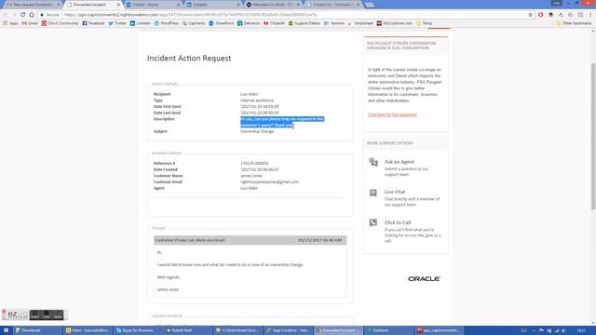Open the OSvC Community bookmark
The width and height of the screenshot is (596, 335).
pyautogui.click(x=60, y=23)
